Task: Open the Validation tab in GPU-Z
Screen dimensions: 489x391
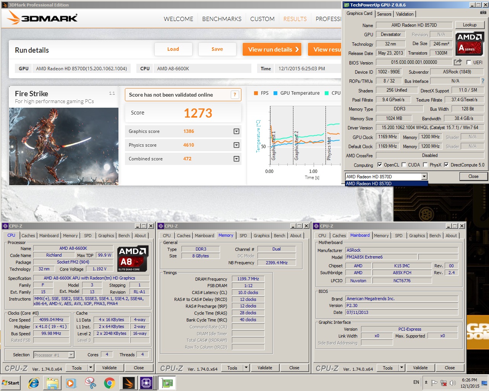Action: 405,14
